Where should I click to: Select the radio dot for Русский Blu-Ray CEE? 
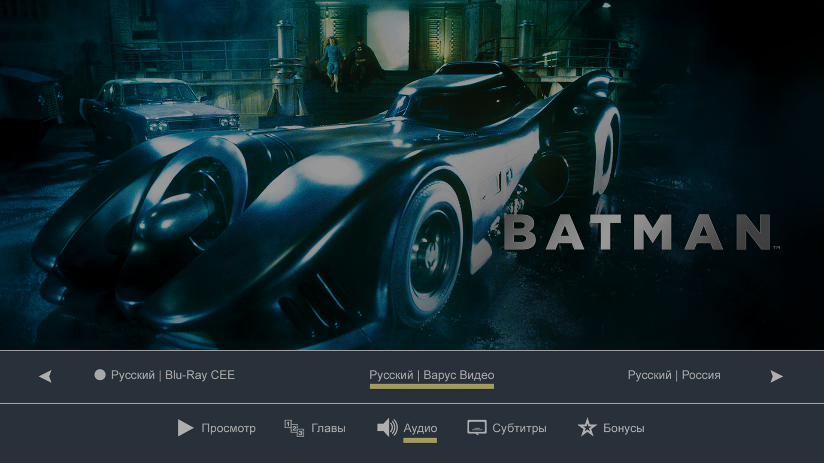click(x=100, y=375)
